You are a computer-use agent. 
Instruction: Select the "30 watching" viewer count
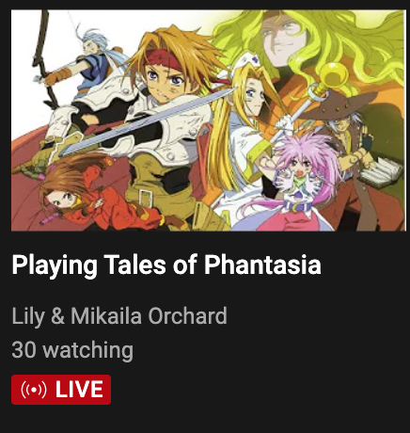(72, 350)
